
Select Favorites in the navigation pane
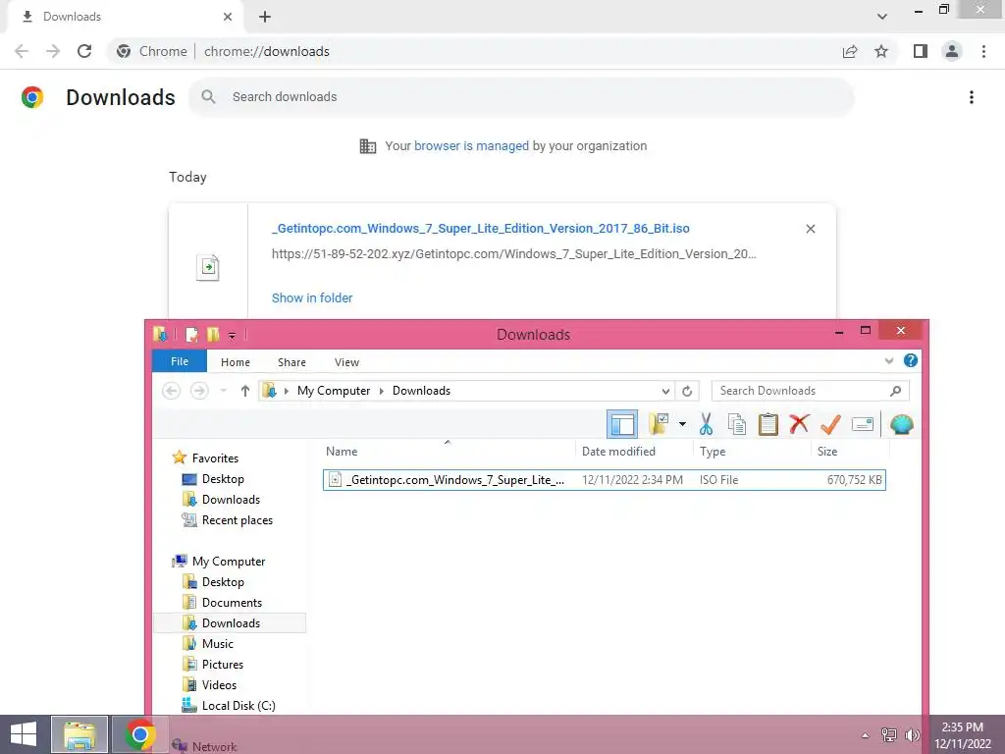click(x=215, y=458)
